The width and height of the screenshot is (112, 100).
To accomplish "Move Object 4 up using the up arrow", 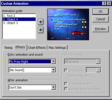I will tap(41, 22).
